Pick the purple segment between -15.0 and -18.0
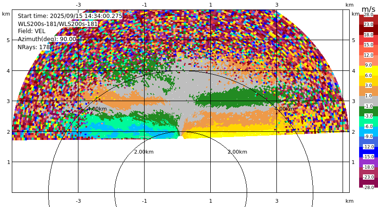The height and width of the screenshot is (207, 378). (x=369, y=162)
